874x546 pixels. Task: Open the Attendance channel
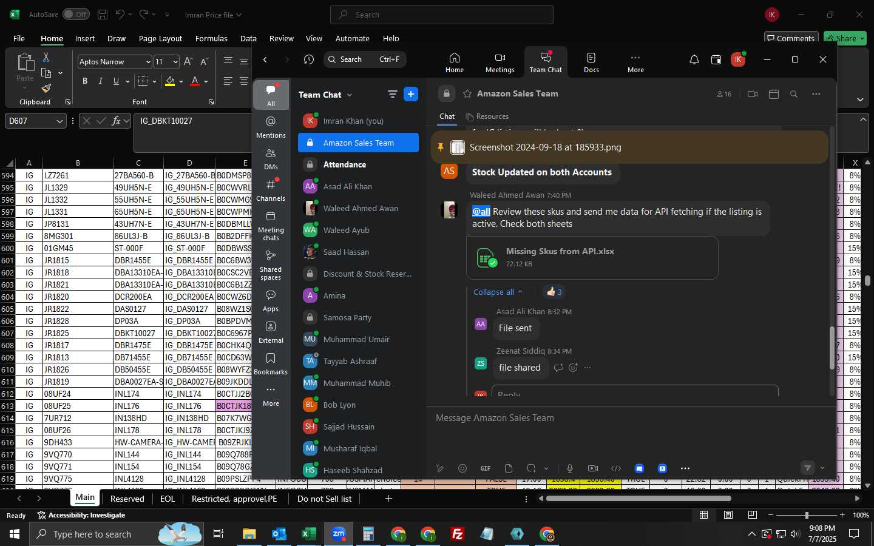(x=358, y=164)
